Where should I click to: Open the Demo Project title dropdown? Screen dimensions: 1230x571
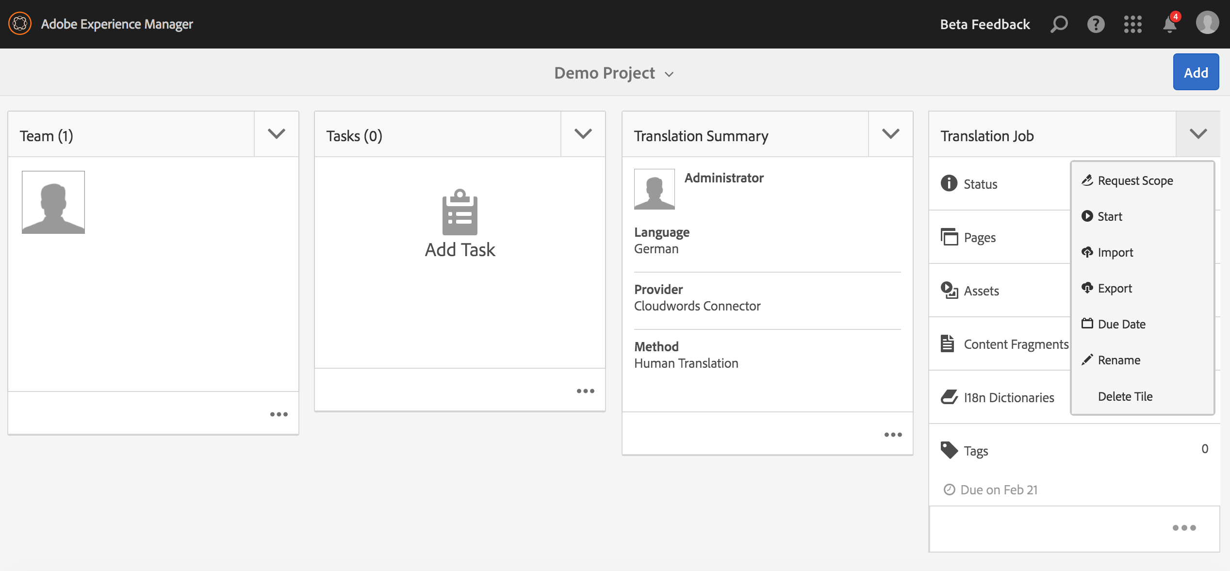[x=614, y=73]
